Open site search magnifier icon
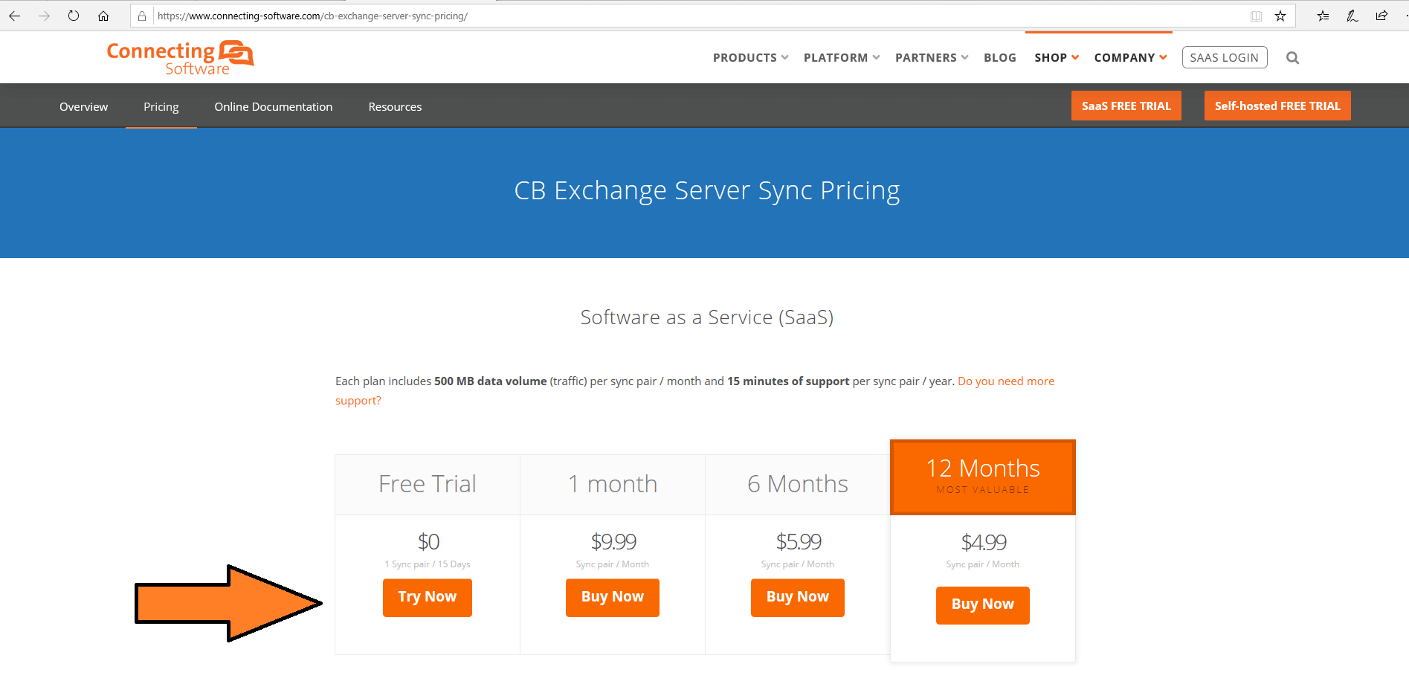The height and width of the screenshot is (687, 1409). 1292,57
